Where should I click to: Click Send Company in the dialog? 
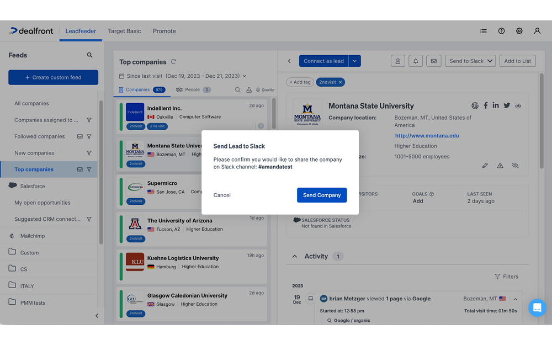(322, 195)
